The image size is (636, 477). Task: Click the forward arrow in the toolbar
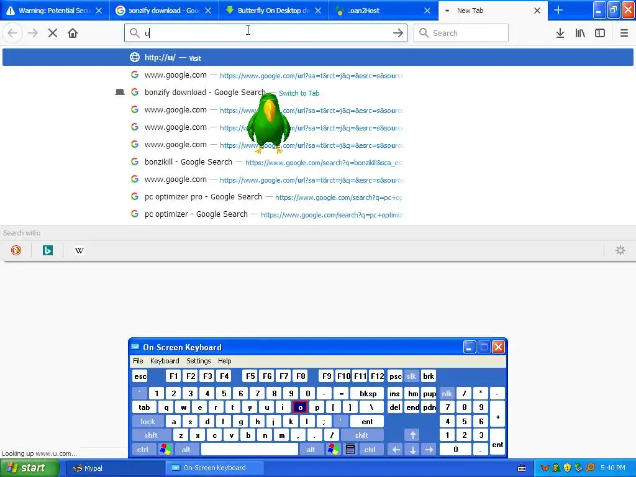click(x=33, y=33)
